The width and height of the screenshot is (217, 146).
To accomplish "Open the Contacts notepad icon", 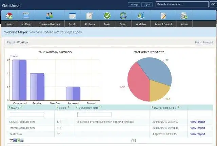I will tap(90, 16).
